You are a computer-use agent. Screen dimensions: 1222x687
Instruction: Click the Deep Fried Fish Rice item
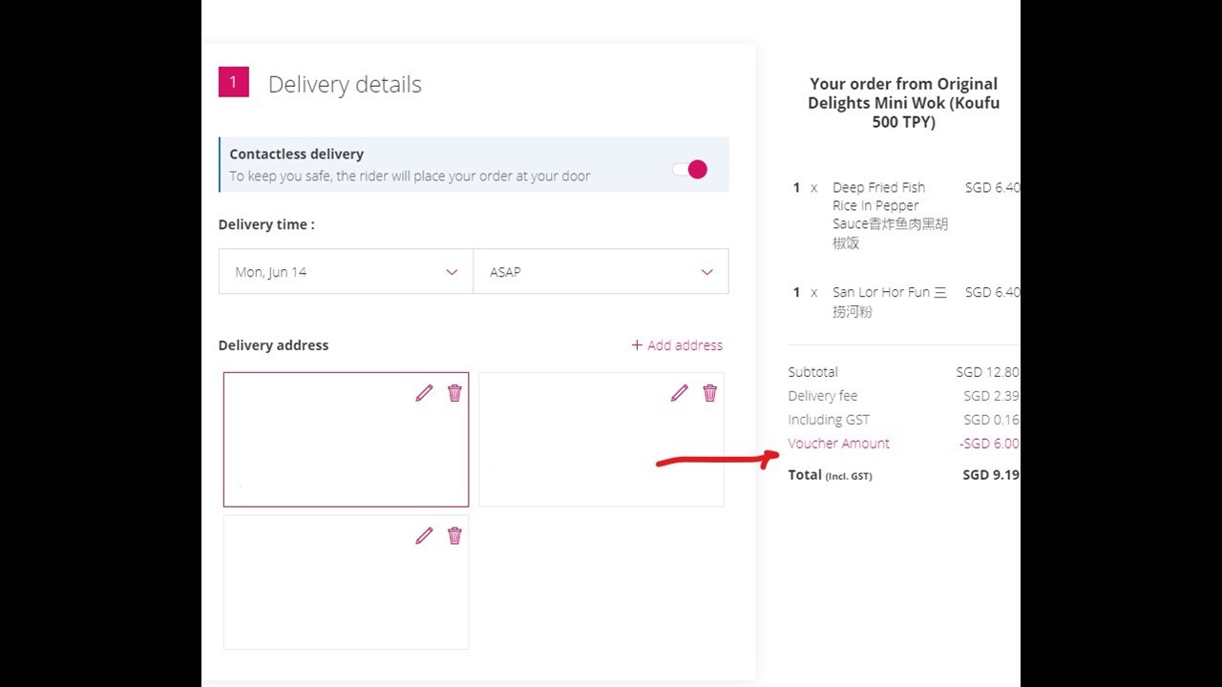tap(890, 215)
